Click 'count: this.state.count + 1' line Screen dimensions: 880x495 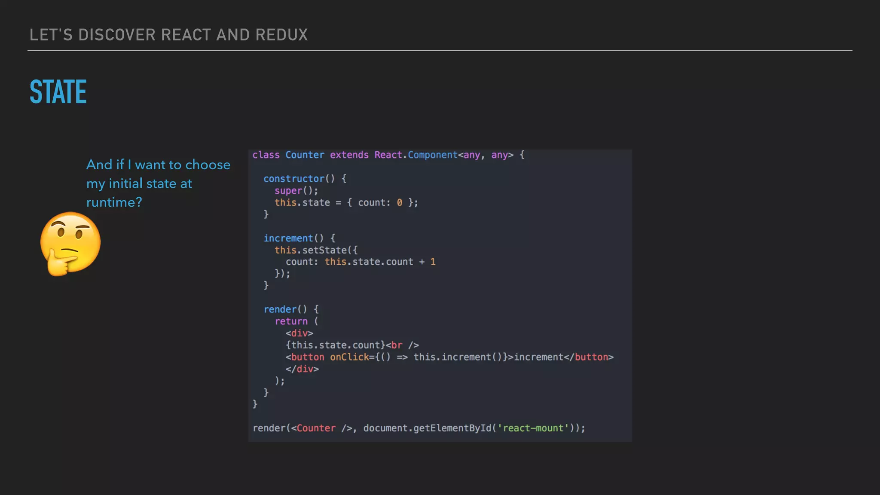point(361,262)
